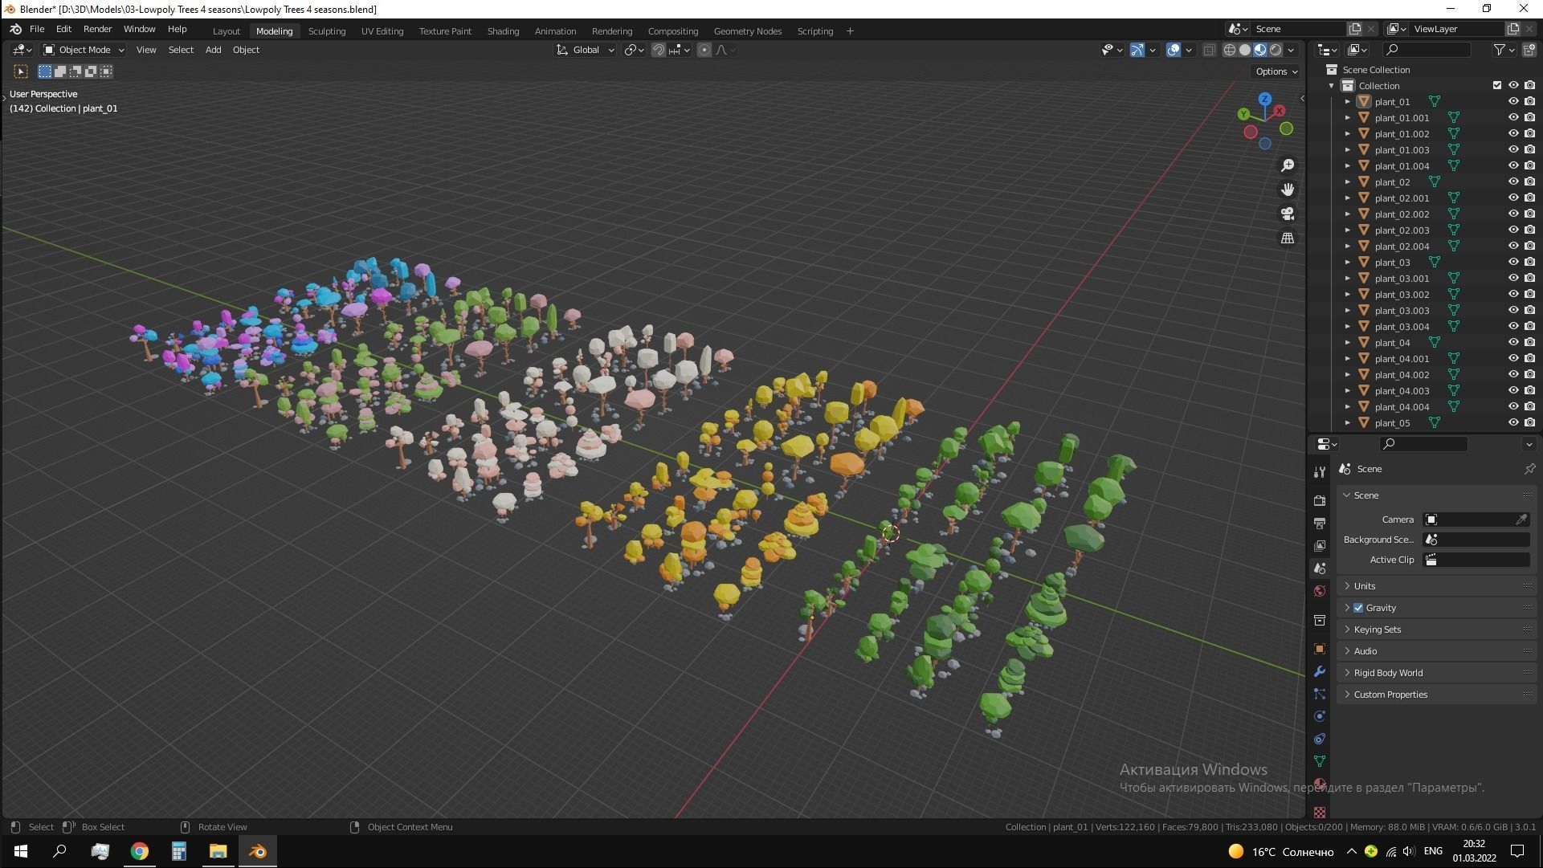
Task: Uncheck the Gravity checkbox
Action: (x=1358, y=608)
